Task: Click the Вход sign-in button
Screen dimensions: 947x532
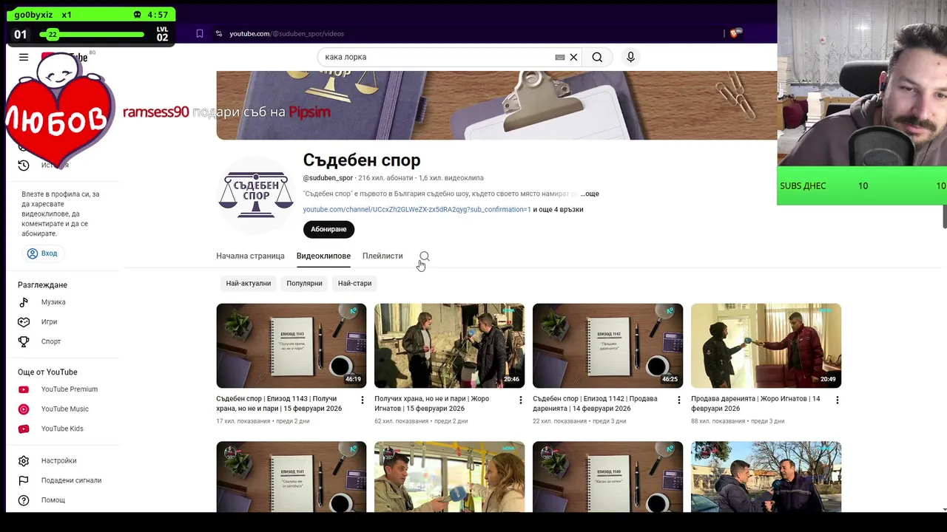Action: (42, 253)
